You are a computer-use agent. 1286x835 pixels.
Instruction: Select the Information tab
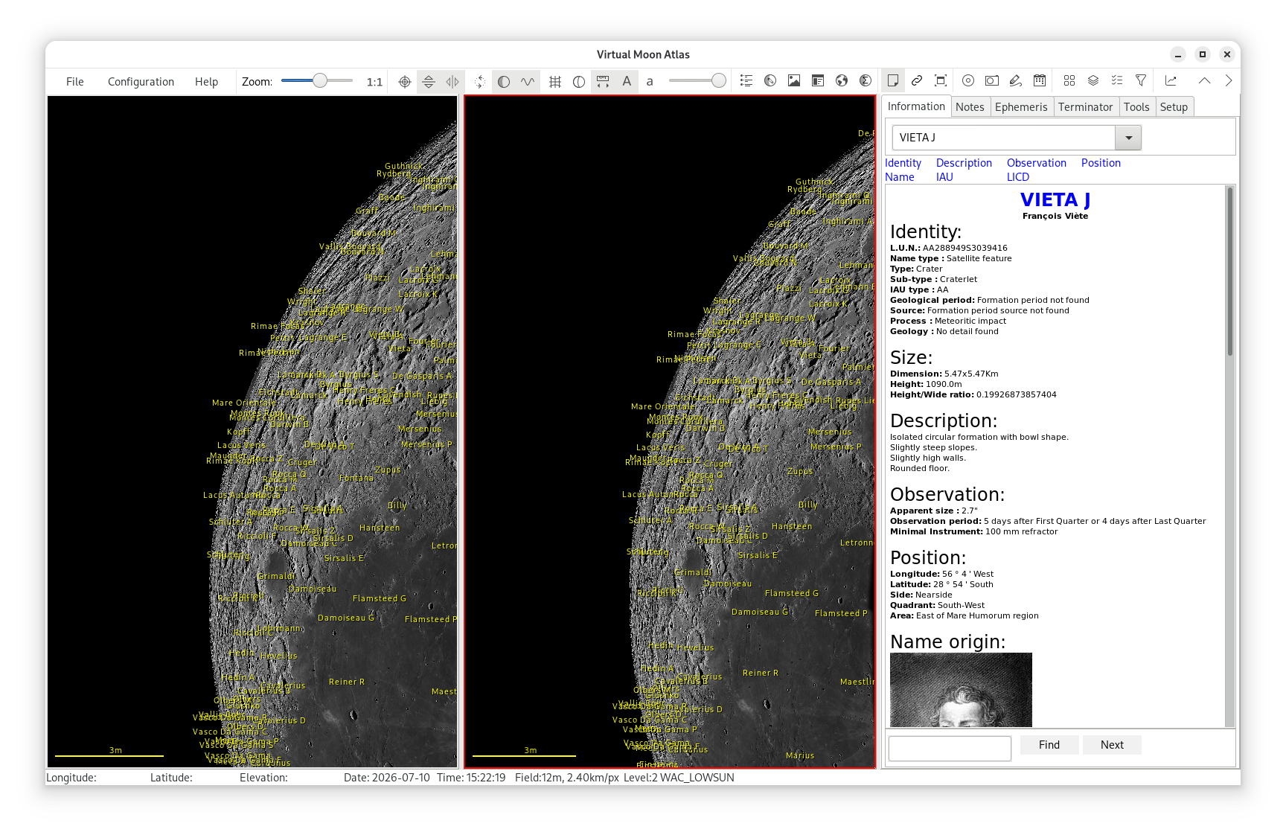[x=916, y=106]
